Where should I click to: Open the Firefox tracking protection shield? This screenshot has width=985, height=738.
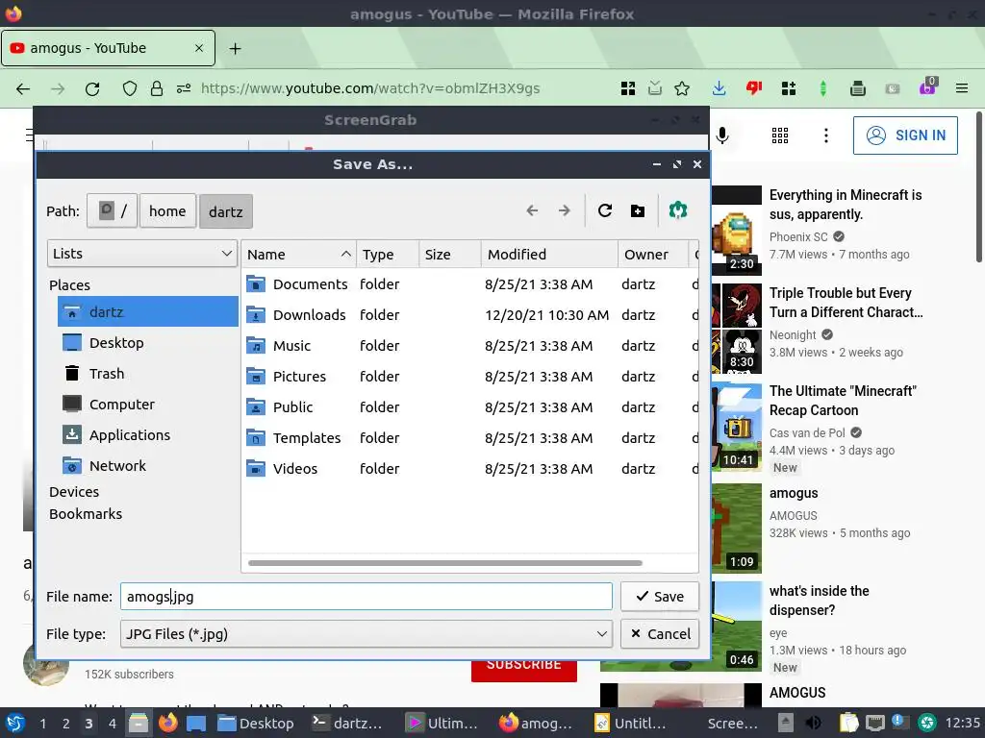[x=130, y=88]
